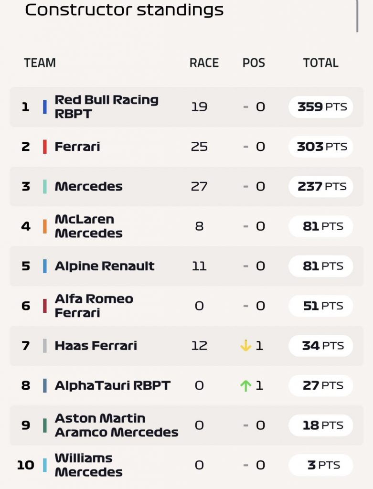The image size is (373, 489).
Task: Click the green Aston Martin color bar
Action: (x=45, y=425)
